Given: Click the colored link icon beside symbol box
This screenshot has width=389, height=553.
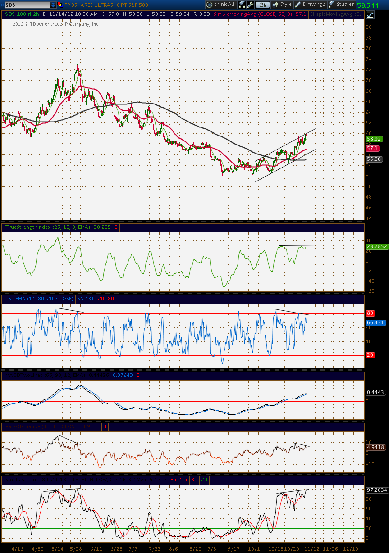Looking at the screenshot, I should click(60, 5).
